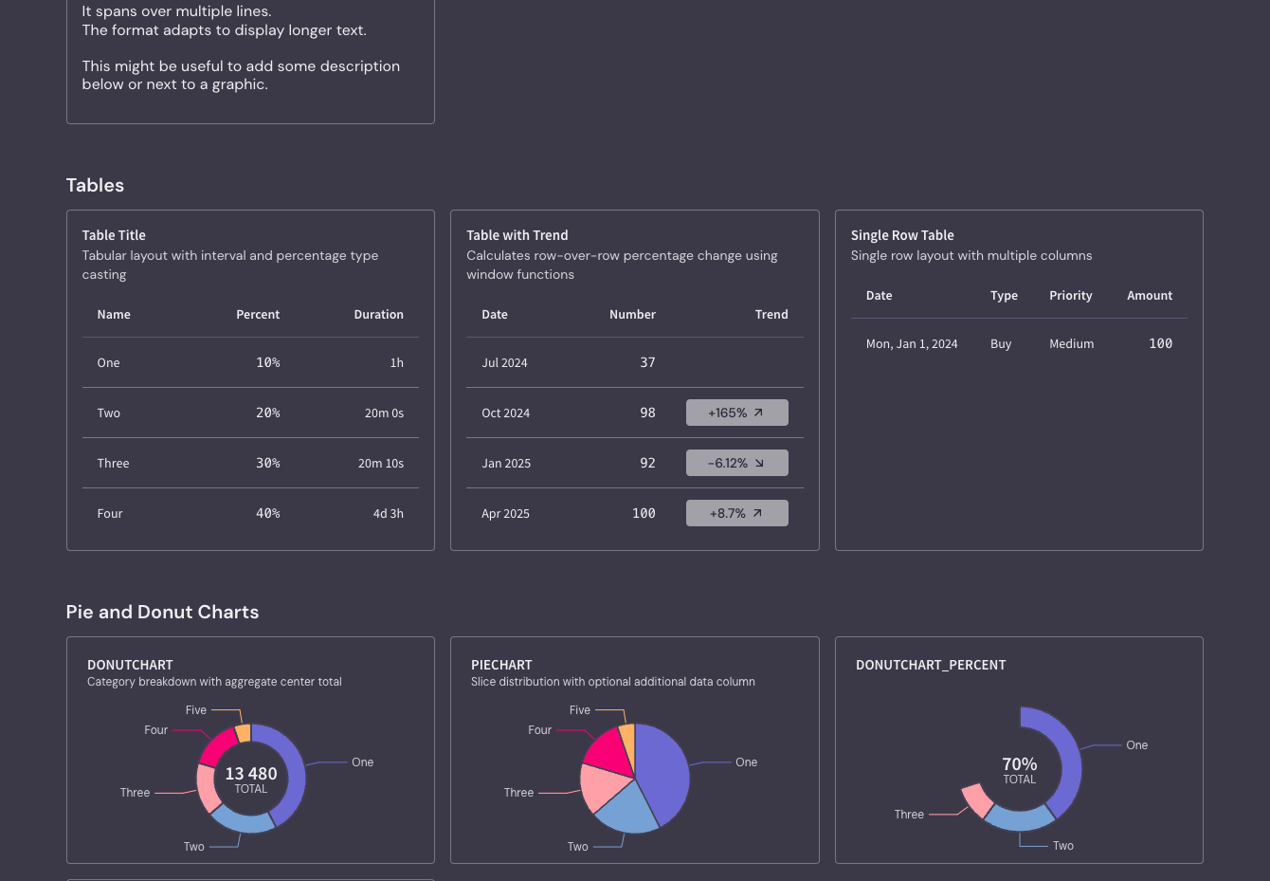Image resolution: width=1270 pixels, height=881 pixels.
Task: Click the 'Tables' section heading
Action: (x=95, y=185)
